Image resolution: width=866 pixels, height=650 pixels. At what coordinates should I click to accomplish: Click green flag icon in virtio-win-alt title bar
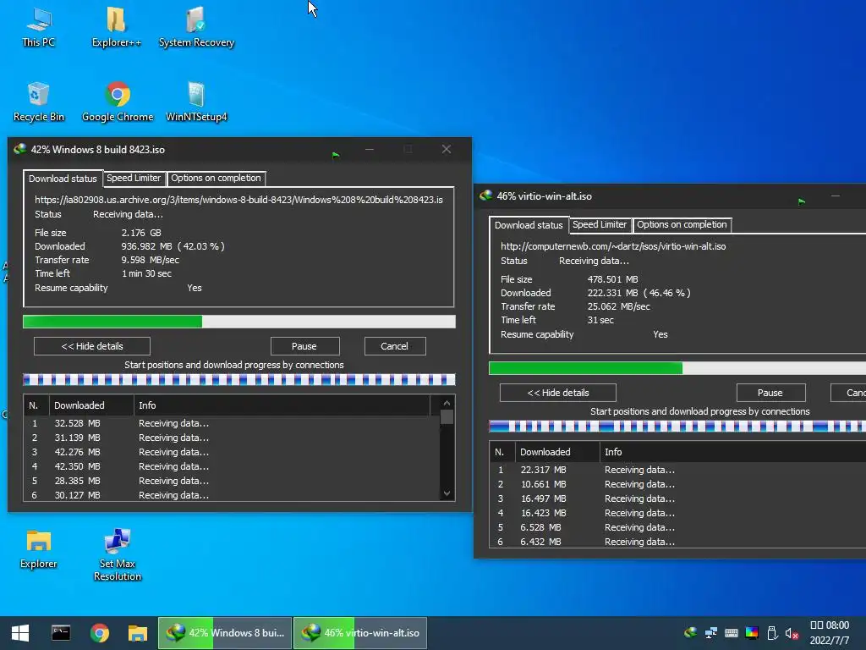pyautogui.click(x=802, y=201)
